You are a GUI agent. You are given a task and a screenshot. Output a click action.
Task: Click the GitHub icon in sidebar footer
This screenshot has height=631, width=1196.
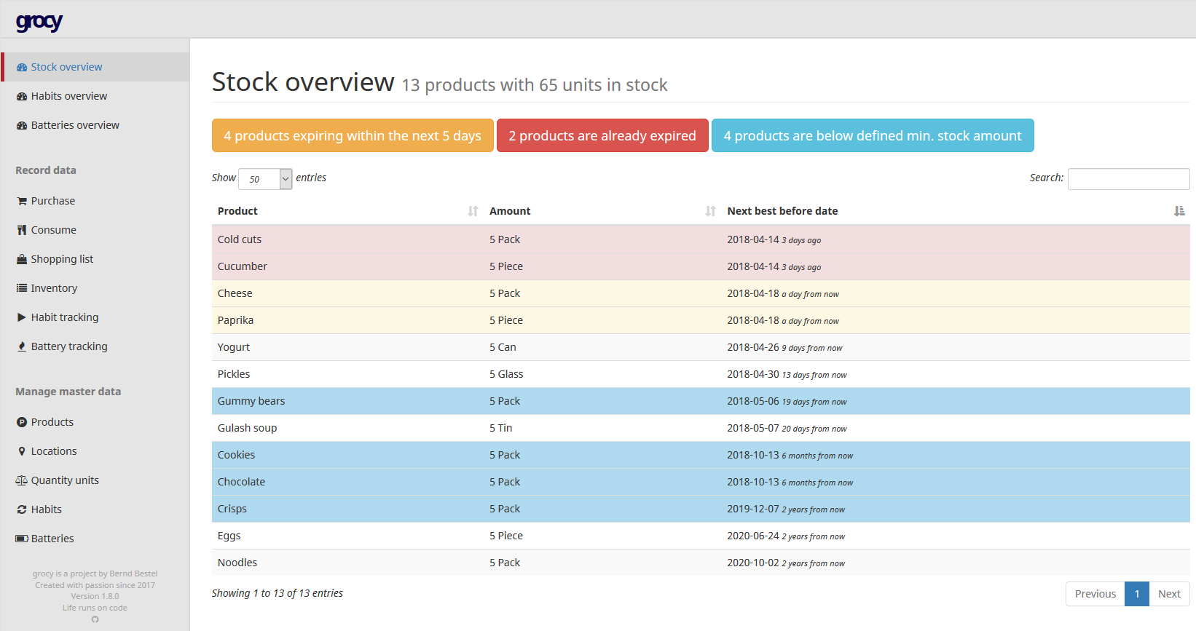coord(95,619)
